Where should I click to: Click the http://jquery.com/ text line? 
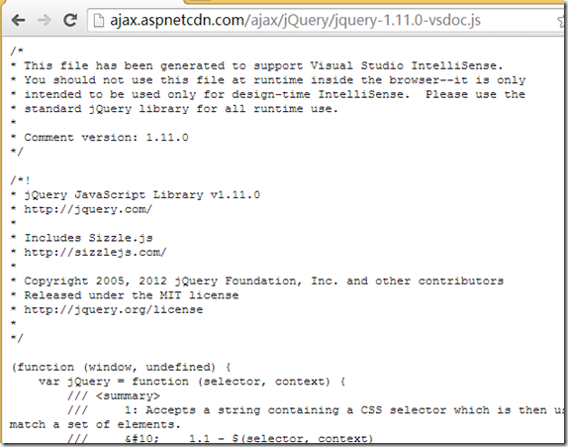(x=88, y=209)
